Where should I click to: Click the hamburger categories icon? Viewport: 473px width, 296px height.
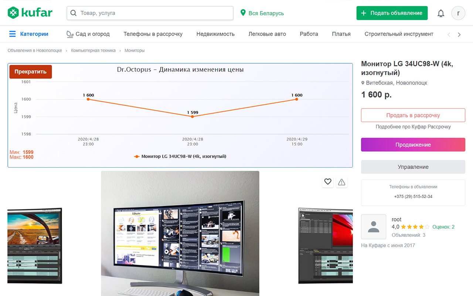click(x=13, y=34)
